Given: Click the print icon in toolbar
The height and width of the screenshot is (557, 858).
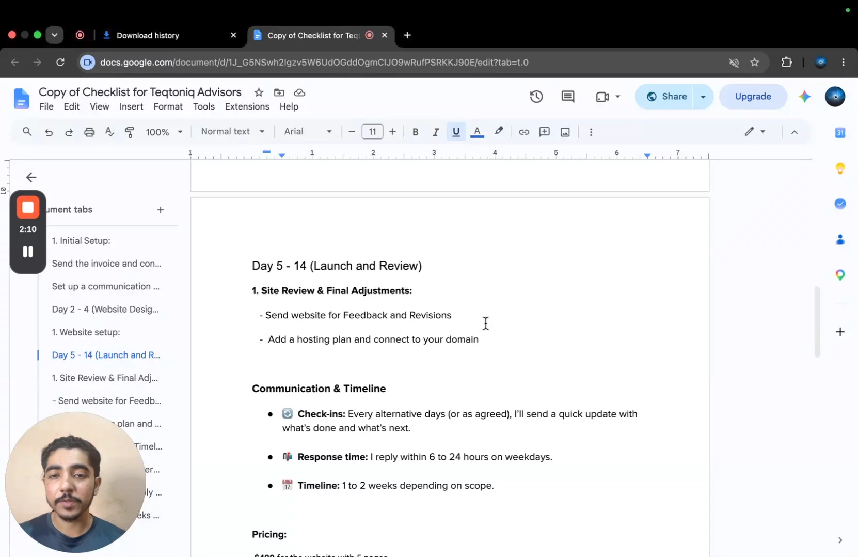Looking at the screenshot, I should tap(89, 132).
